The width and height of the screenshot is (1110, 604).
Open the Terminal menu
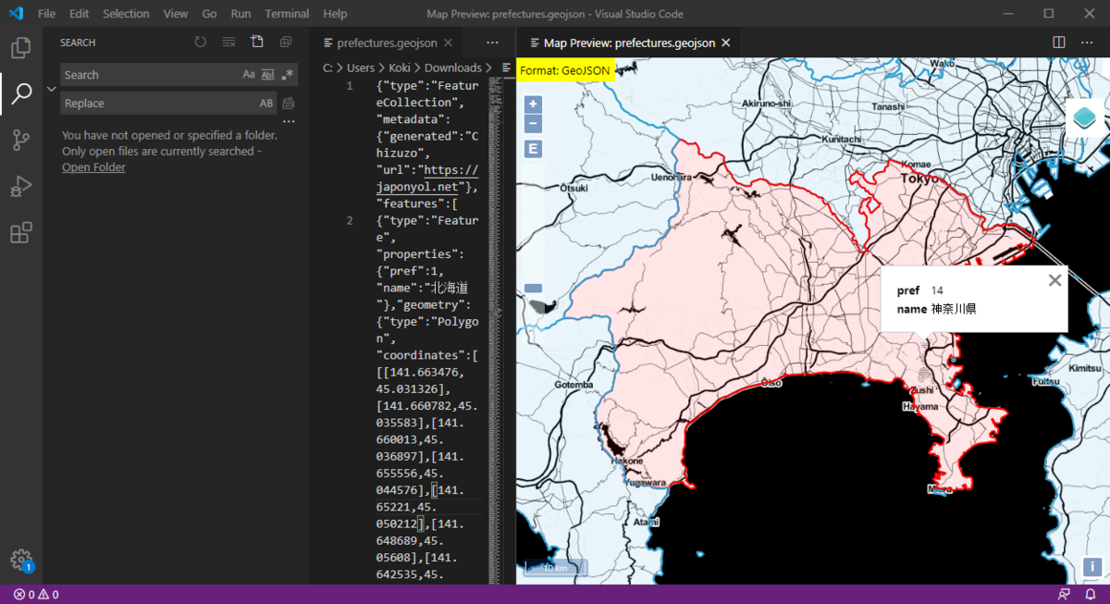click(x=287, y=13)
